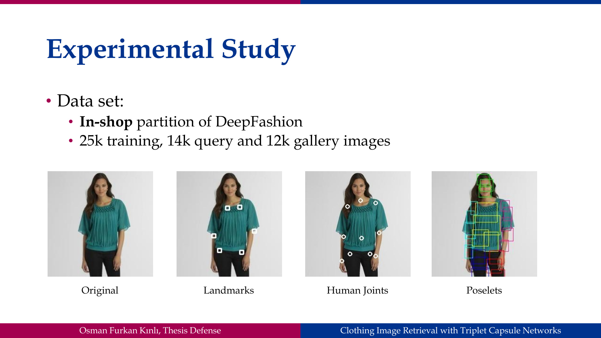601x338 pixels.
Task: Click the 'Human Joints' caption label
Action: pyautogui.click(x=357, y=290)
